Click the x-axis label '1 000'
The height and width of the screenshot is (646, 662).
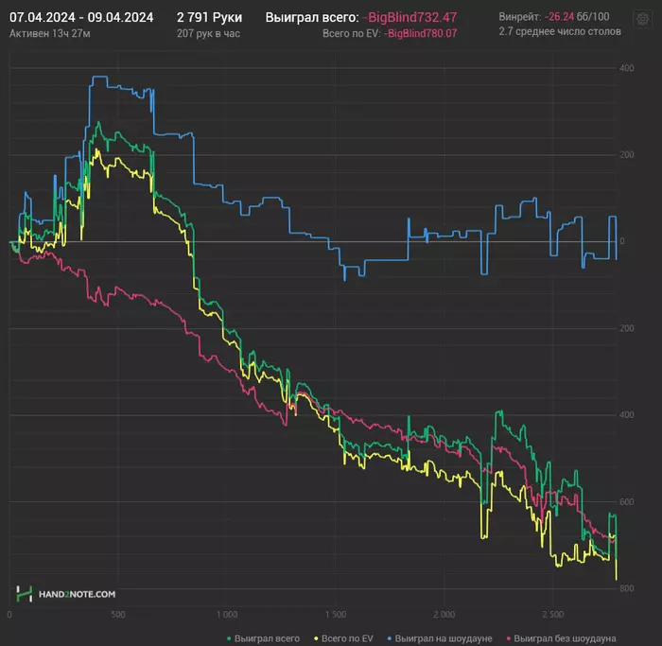tap(227, 615)
